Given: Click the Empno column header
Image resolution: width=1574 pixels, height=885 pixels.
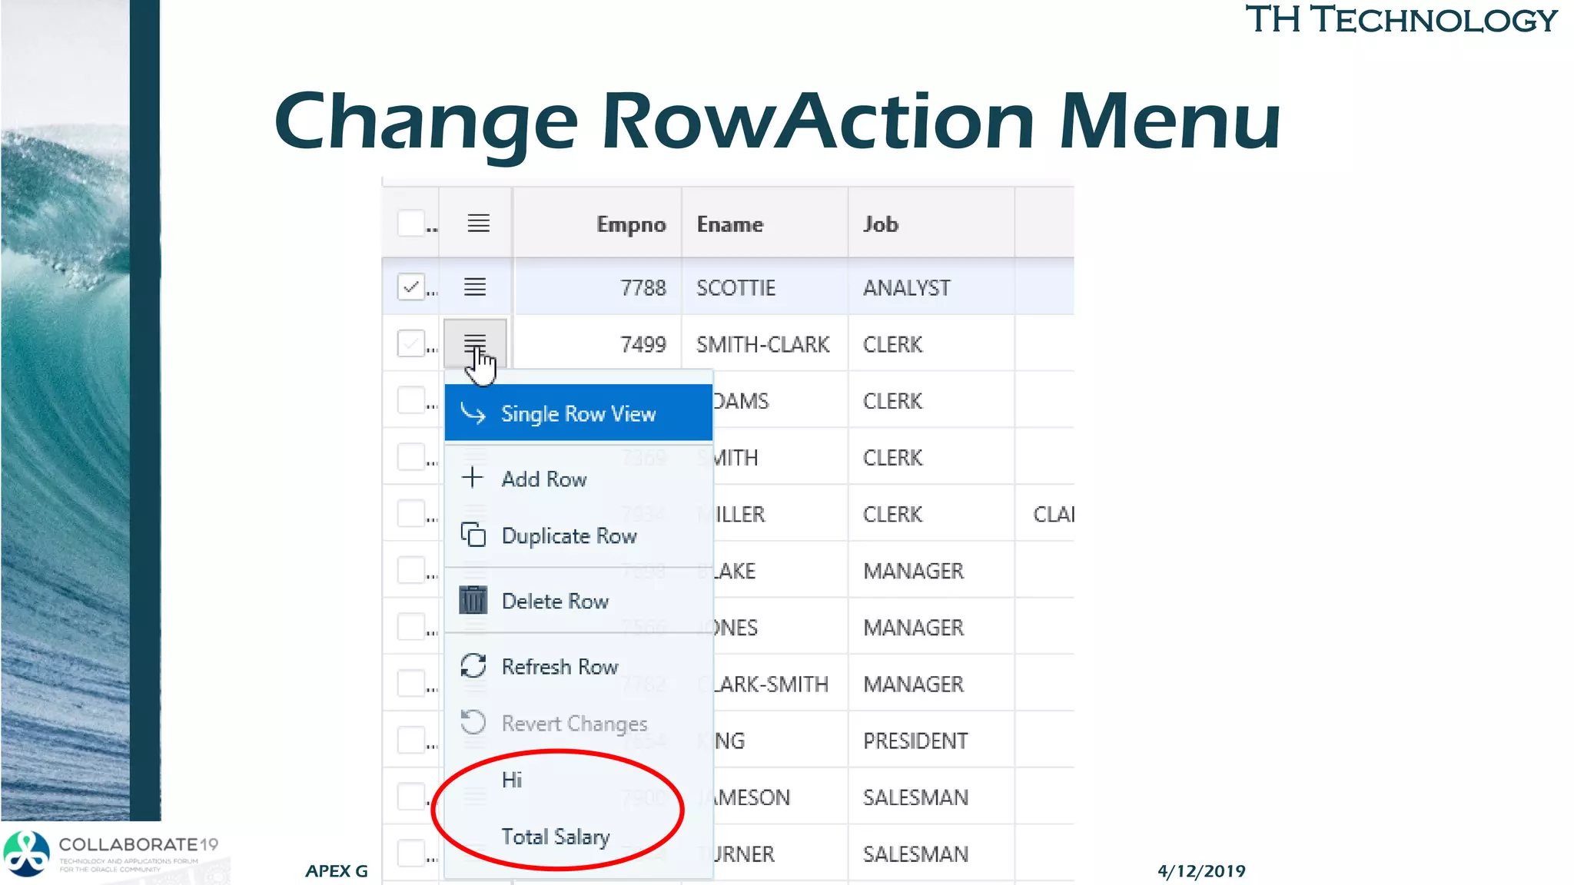Looking at the screenshot, I should click(x=597, y=224).
